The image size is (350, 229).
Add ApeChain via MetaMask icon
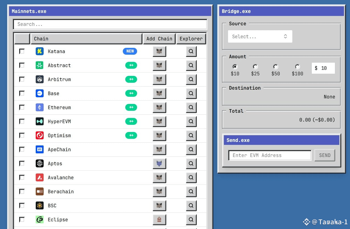pyautogui.click(x=159, y=150)
